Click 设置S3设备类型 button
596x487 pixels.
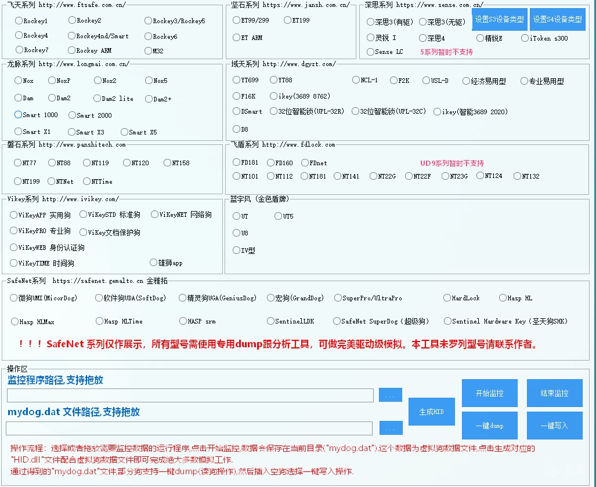coord(500,19)
